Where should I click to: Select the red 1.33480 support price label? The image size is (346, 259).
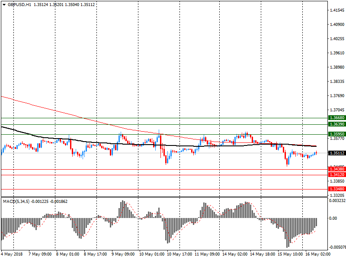click(x=336, y=189)
